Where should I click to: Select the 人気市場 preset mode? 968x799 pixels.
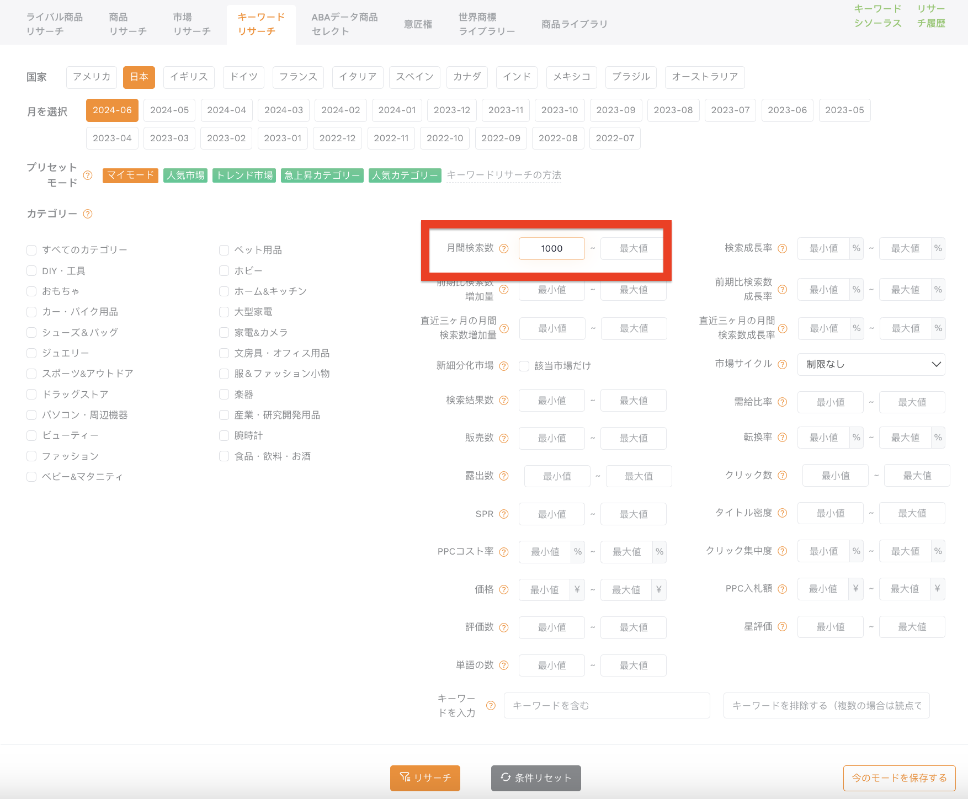pyautogui.click(x=185, y=175)
